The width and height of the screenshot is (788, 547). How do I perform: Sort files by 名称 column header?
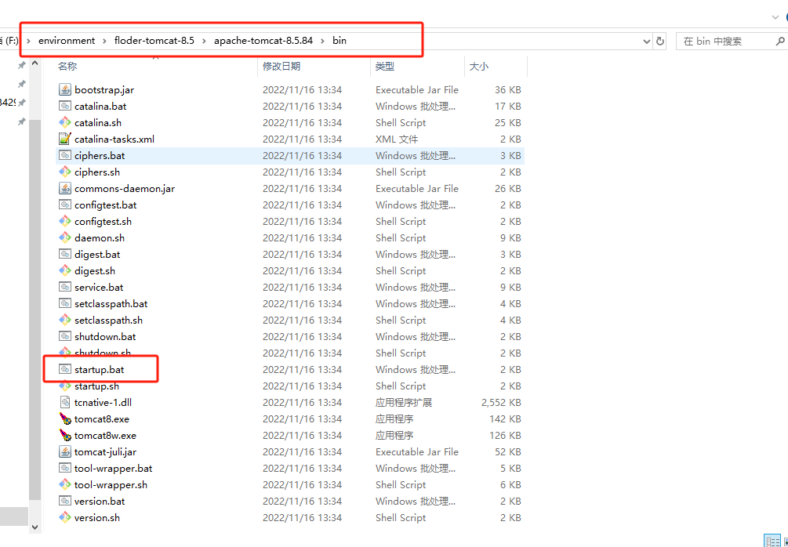point(67,67)
